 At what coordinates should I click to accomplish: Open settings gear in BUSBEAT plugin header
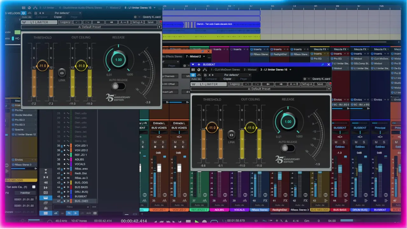(x=305, y=79)
